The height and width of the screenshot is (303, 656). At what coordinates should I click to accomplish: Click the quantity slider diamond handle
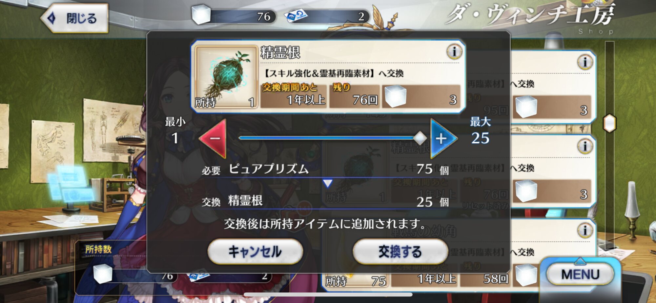(x=420, y=138)
